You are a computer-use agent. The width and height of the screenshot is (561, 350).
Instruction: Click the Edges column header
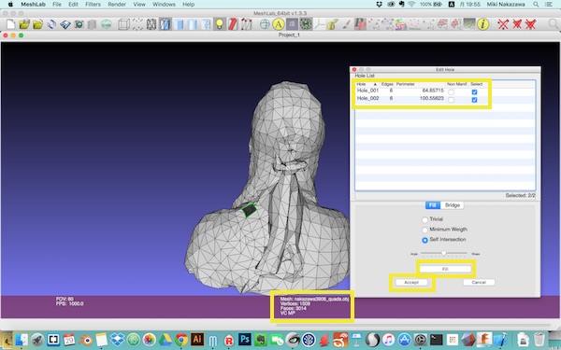(x=387, y=84)
